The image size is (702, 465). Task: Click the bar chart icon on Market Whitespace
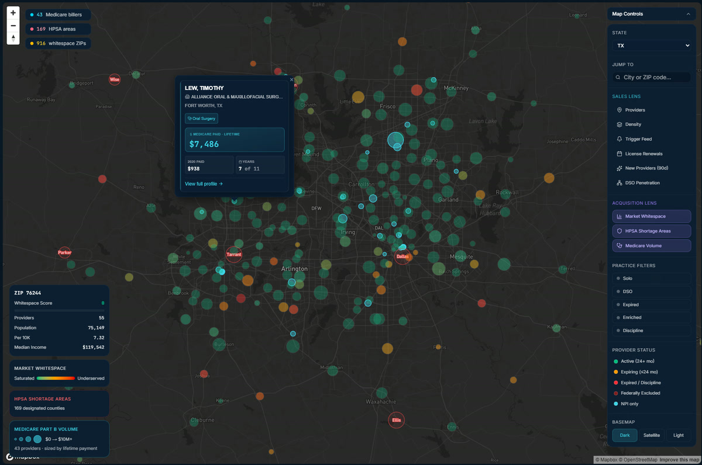(x=620, y=216)
